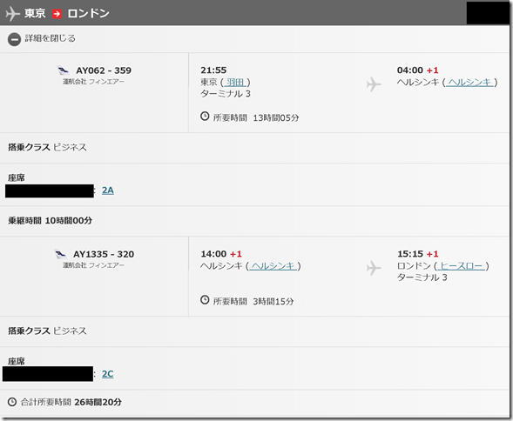
Task: Click the airplane icon in the header bar
Action: click(12, 14)
